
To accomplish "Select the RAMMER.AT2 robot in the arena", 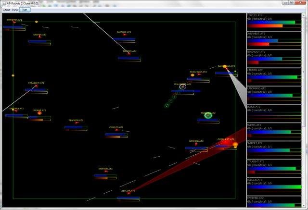I will coord(196,144).
